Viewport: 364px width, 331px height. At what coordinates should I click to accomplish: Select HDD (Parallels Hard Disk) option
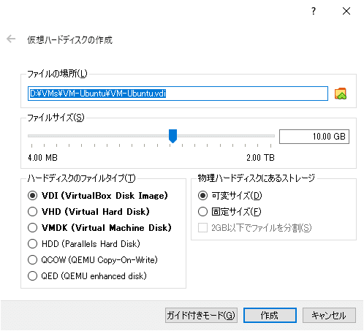[84, 244]
